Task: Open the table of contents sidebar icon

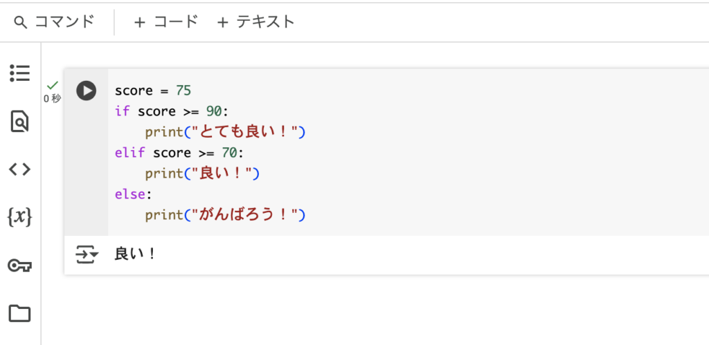Action: coord(20,73)
